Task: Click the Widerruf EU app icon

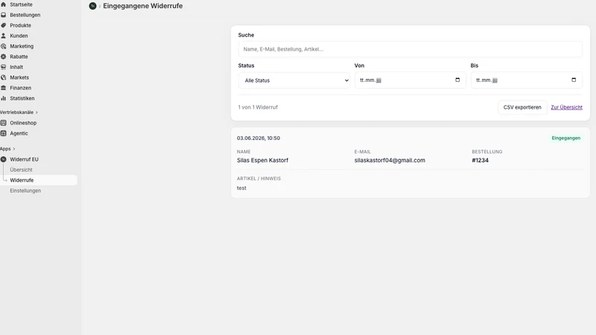Action: click(4, 159)
